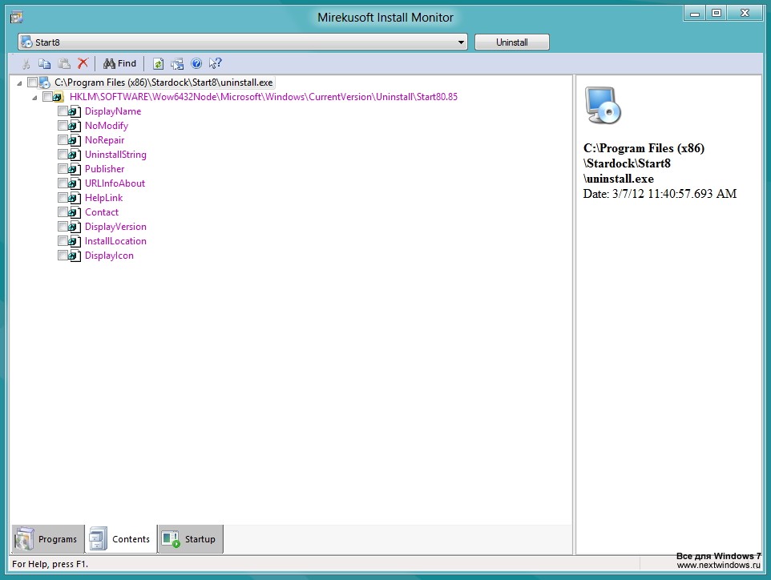Click the 'For Help, press F1.' status bar text
This screenshot has width=771, height=580.
(x=50, y=564)
